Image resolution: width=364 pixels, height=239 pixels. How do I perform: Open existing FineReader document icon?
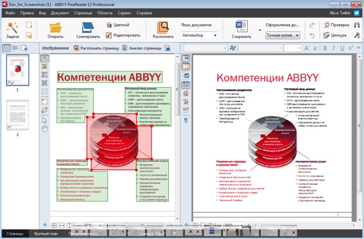[x=29, y=35]
